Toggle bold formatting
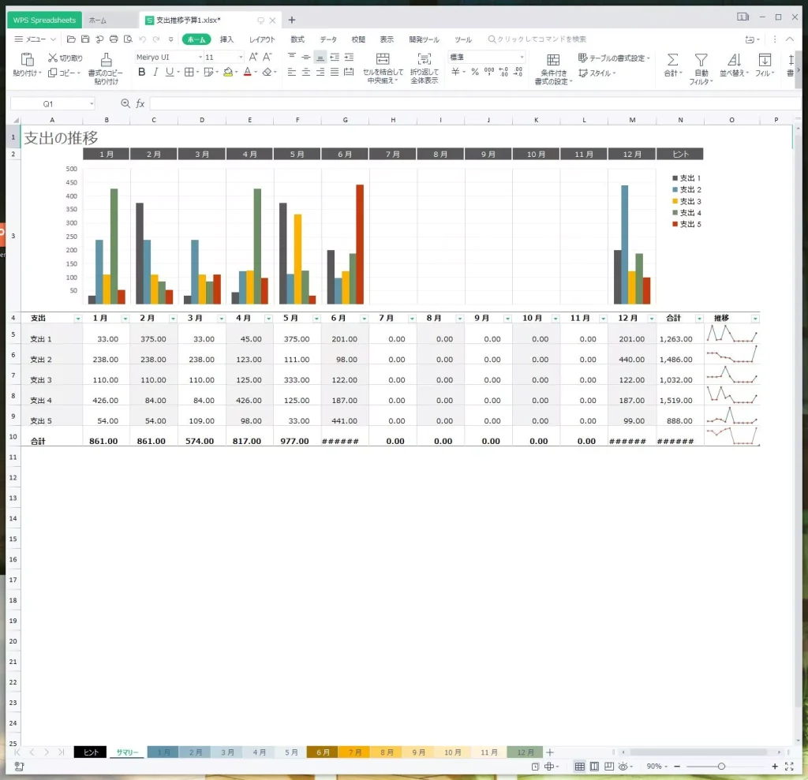The image size is (808, 780). tap(142, 72)
